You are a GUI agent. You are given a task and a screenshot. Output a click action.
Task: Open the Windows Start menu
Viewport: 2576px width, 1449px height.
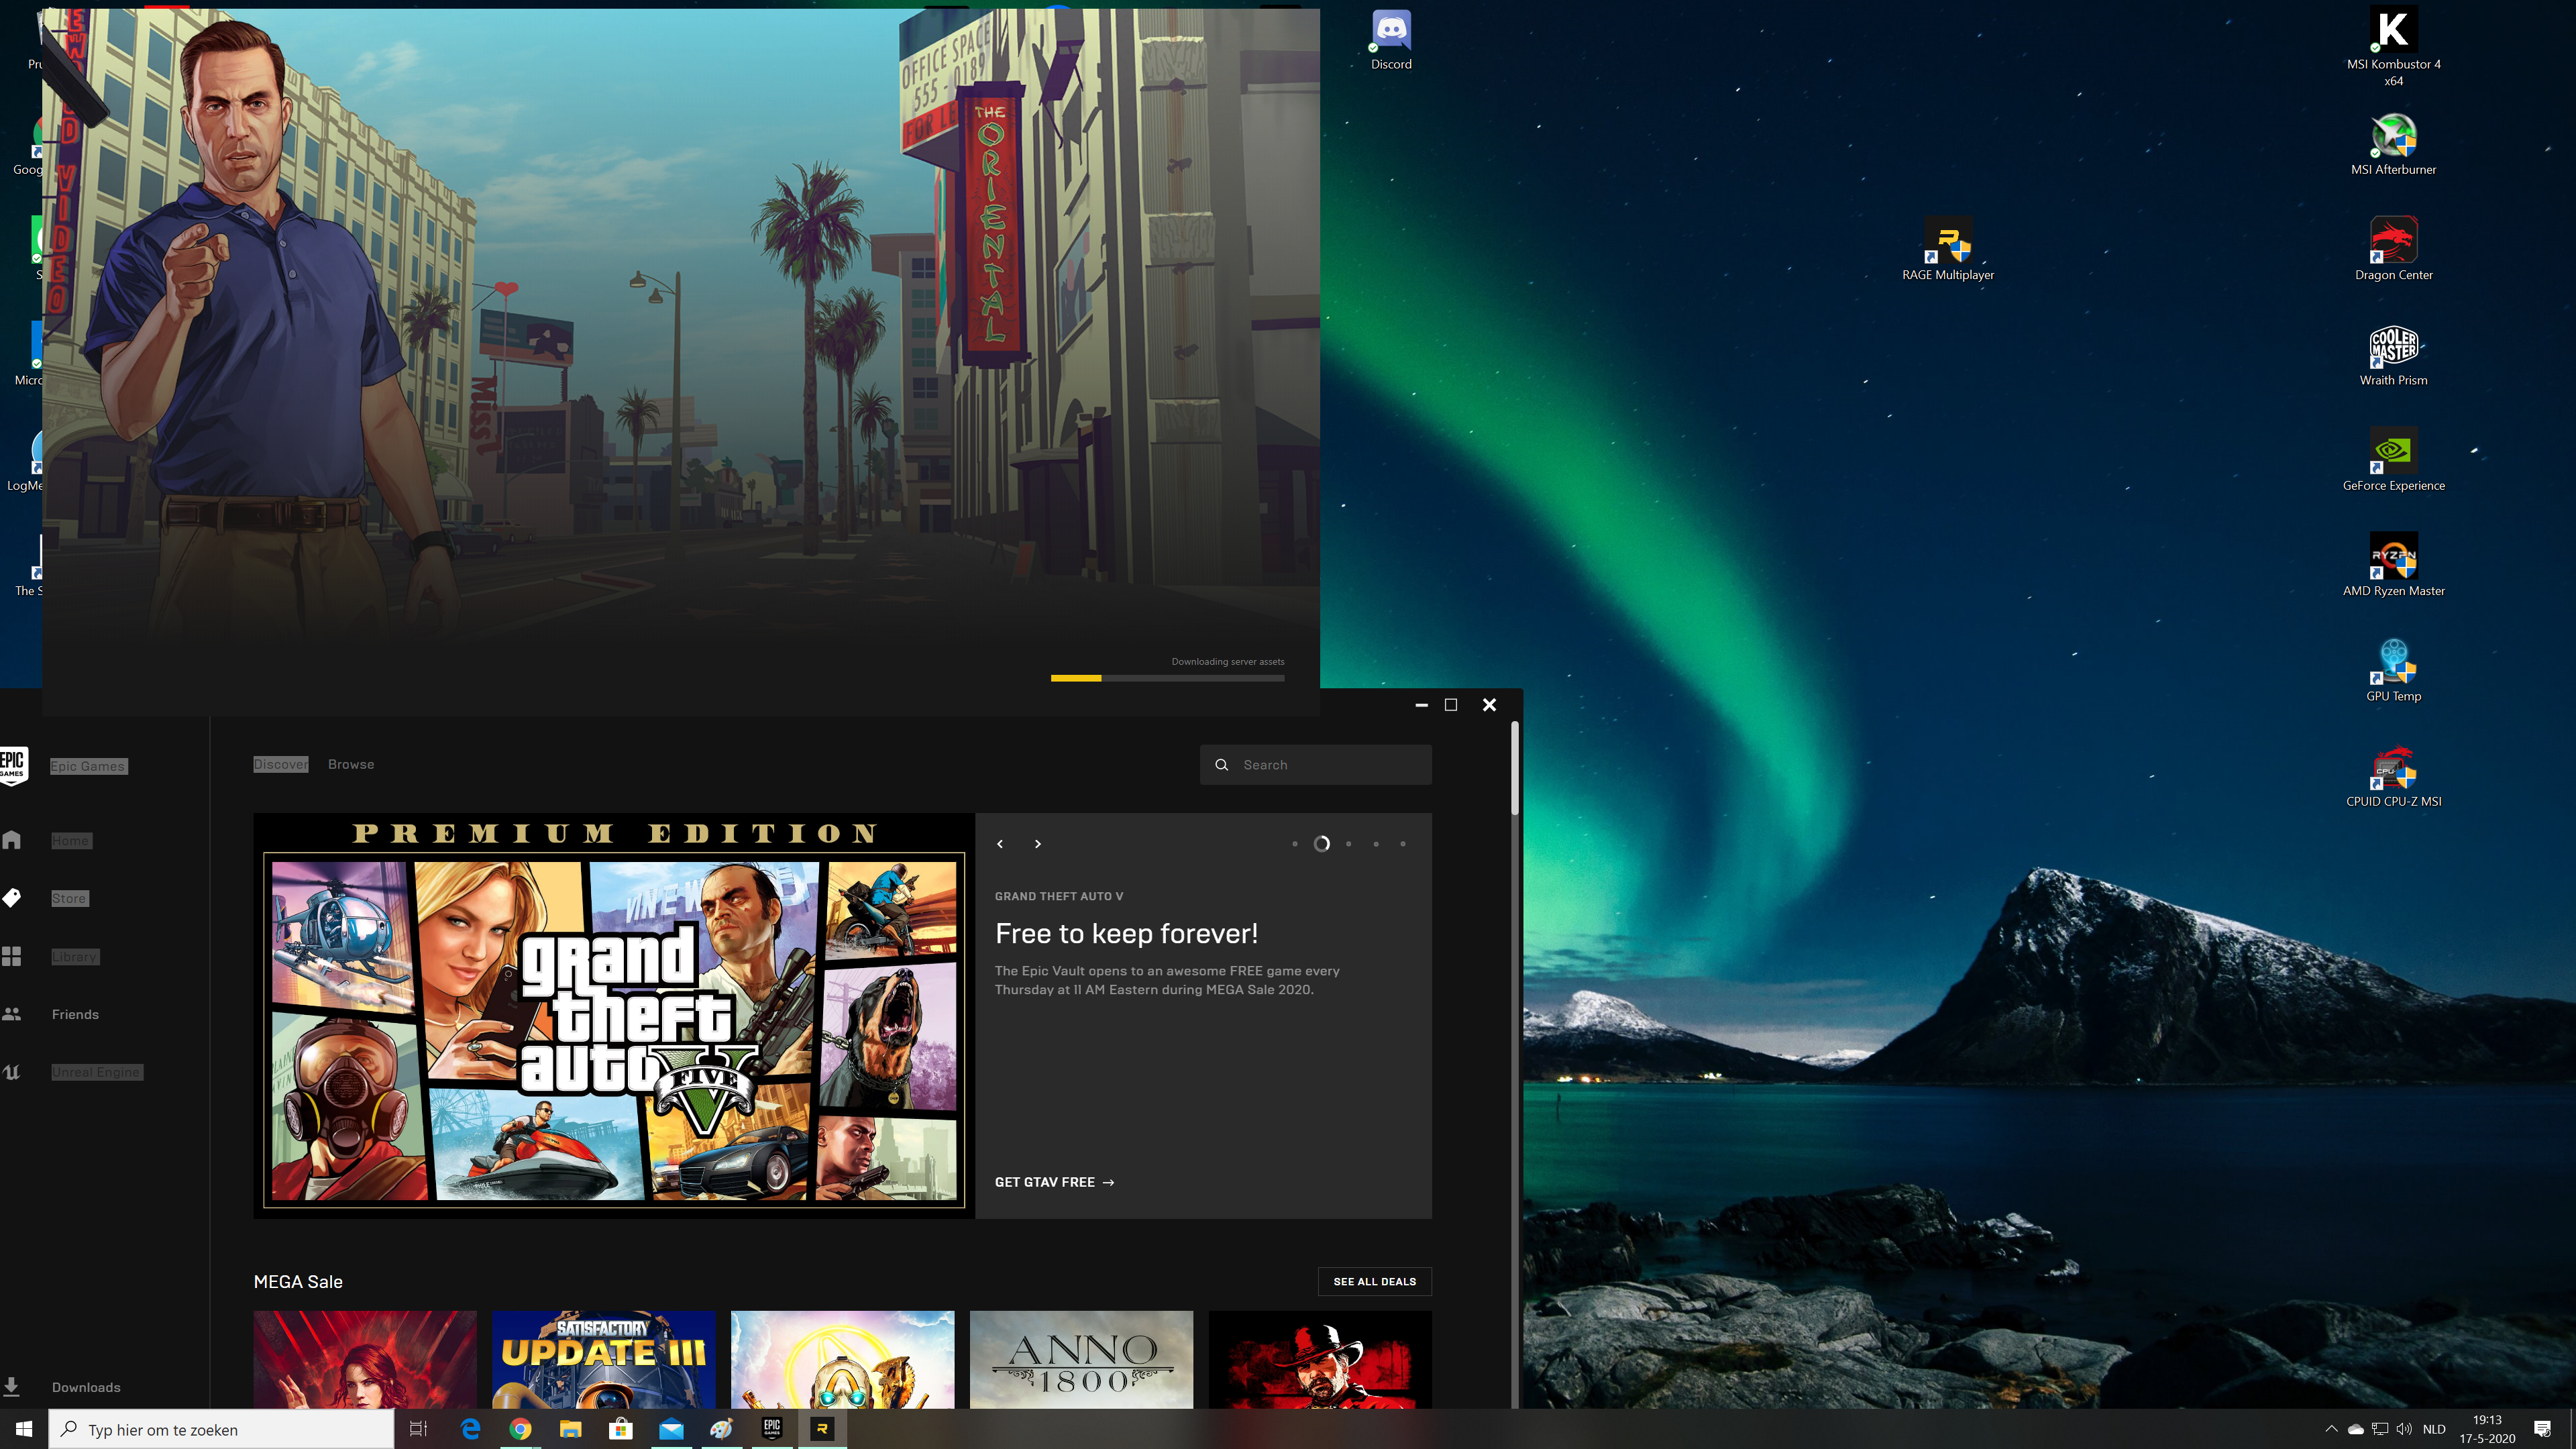coord(24,1429)
